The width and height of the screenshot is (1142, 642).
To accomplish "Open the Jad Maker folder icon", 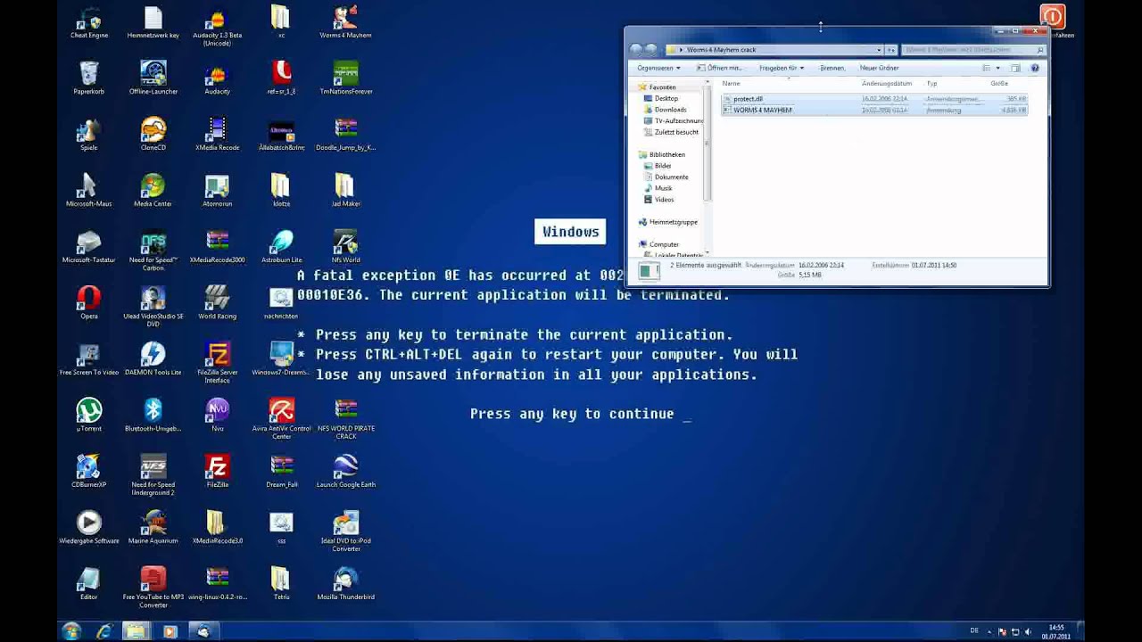I will 345,191.
